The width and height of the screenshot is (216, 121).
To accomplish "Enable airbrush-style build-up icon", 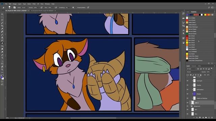I will click(56, 7).
